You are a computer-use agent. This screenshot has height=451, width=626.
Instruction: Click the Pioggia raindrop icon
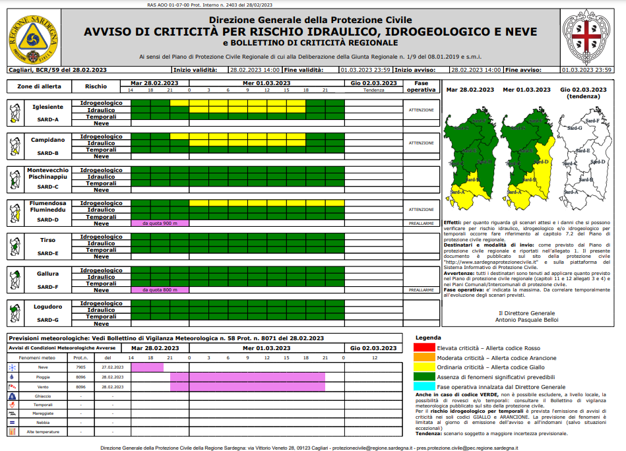[13, 376]
